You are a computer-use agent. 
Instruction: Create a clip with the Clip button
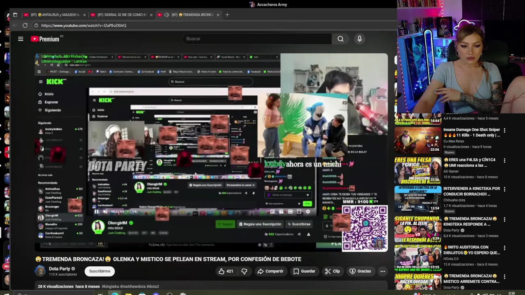pos(332,271)
